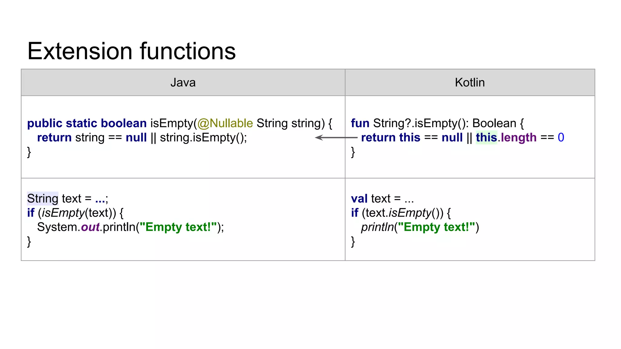The height and width of the screenshot is (349, 621).
Task: Click the highlighted 'this' before '.length'
Action: click(x=486, y=138)
